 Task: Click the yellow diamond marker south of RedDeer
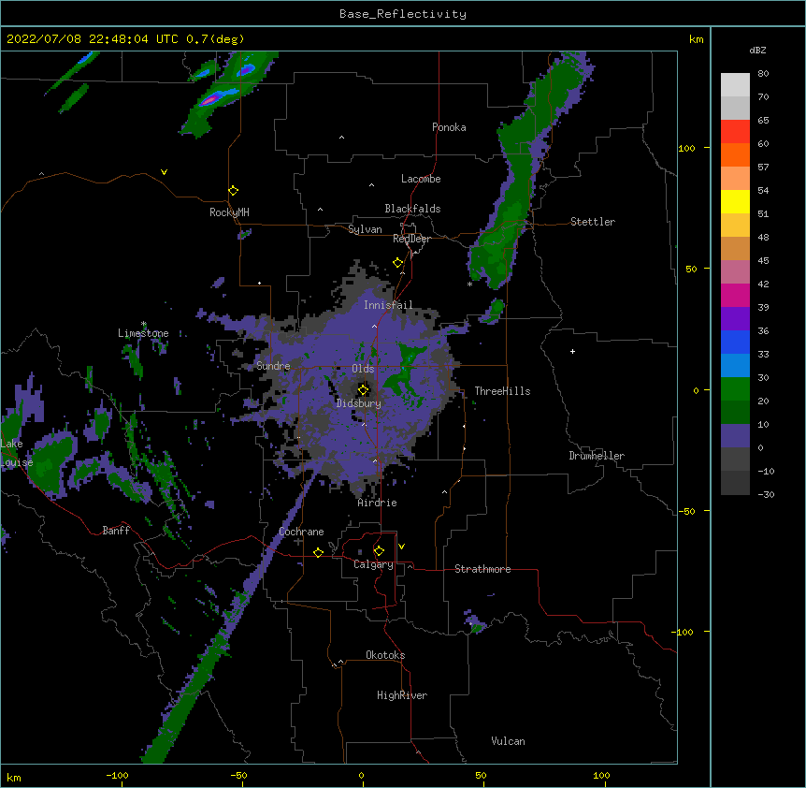point(397,263)
